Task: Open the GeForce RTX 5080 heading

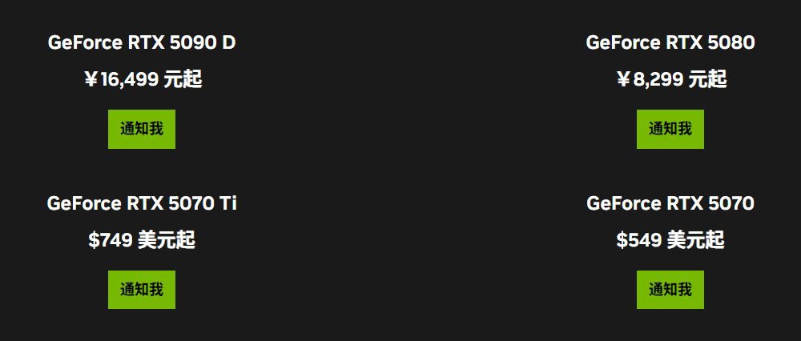Action: [x=670, y=43]
